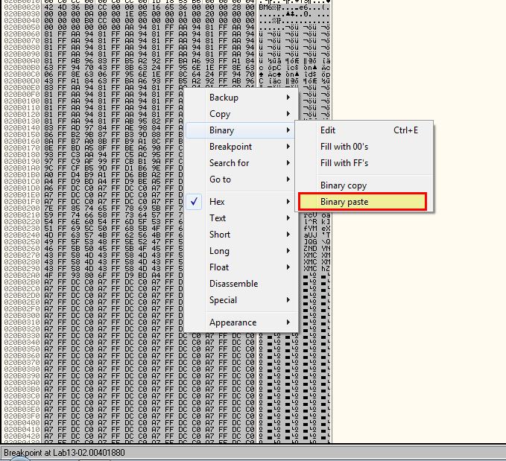The image size is (506, 461).
Task: Open the Go to submenu
Action: [x=241, y=179]
